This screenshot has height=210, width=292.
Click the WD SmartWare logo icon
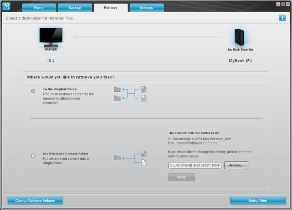click(6, 6)
